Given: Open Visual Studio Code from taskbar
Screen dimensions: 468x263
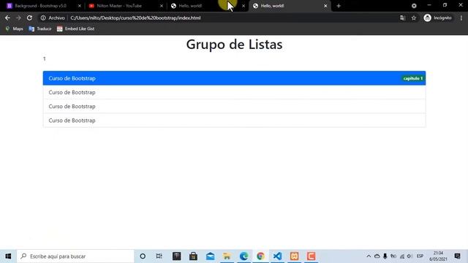Looking at the screenshot, I should click(x=277, y=256).
